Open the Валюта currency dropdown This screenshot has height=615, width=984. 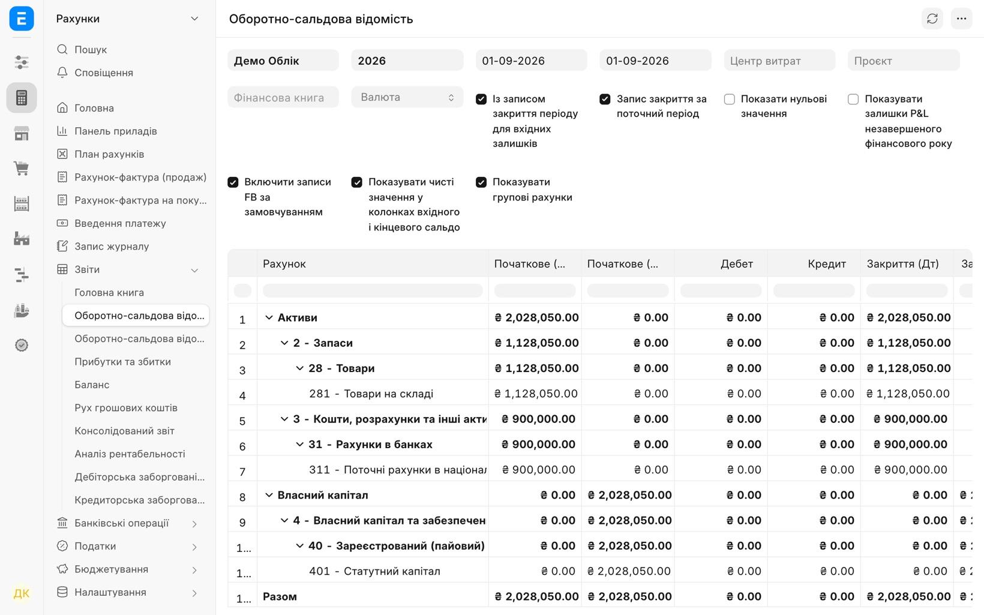[407, 97]
